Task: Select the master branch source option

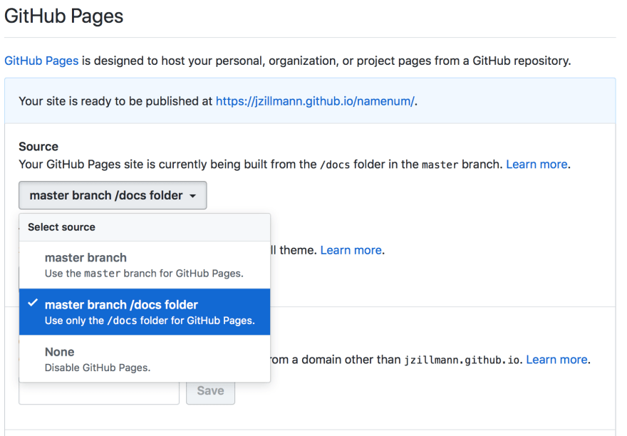Action: (x=145, y=265)
